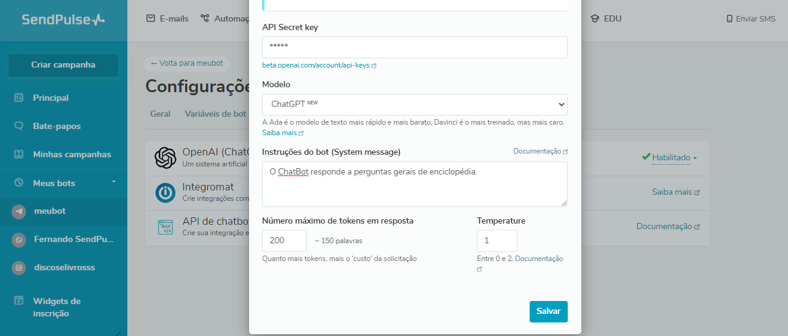Click the Bate-papos chat bubble icon
788x336 pixels.
click(19, 126)
